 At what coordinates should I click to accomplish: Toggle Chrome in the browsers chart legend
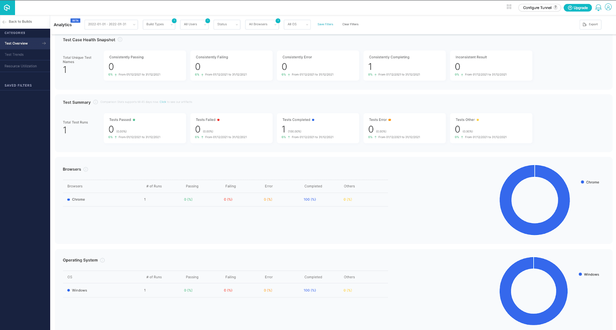click(x=590, y=182)
